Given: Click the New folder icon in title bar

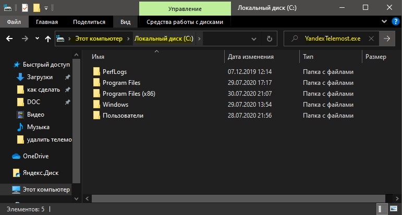Looking at the screenshot, I should tap(37, 8).
